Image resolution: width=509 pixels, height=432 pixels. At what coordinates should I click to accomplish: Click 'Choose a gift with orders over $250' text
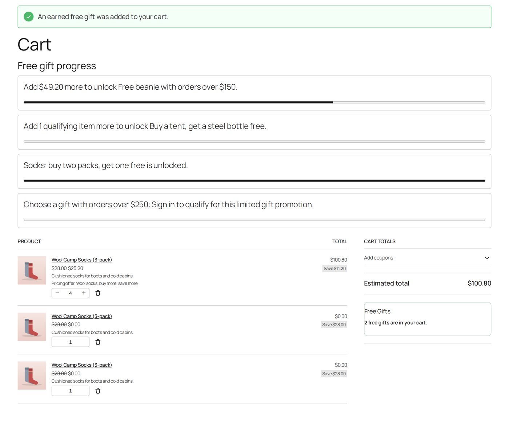tap(169, 205)
